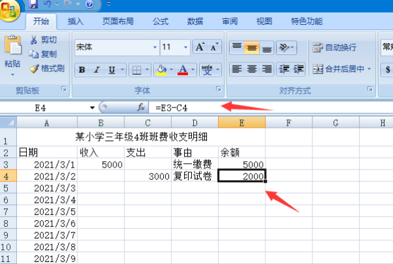393x264 pixels.
Task: Click 合并后居中 merge and center
Action: click(338, 69)
